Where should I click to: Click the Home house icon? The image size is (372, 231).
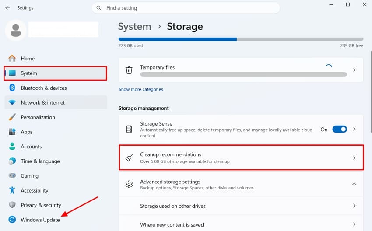(12, 58)
